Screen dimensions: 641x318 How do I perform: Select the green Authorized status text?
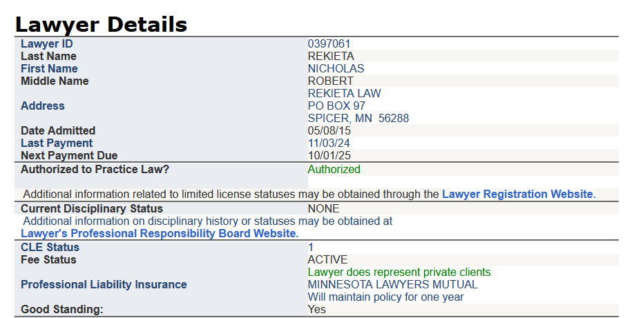coord(334,170)
